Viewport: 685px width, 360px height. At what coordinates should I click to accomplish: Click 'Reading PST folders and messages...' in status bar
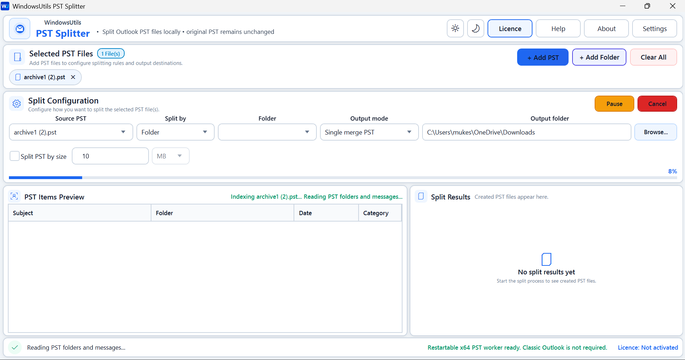click(x=76, y=348)
